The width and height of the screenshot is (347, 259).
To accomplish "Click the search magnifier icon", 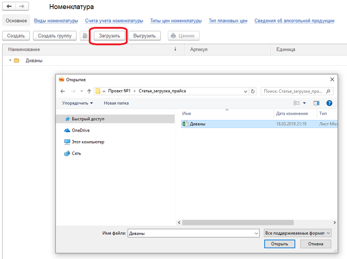I will (328, 91).
